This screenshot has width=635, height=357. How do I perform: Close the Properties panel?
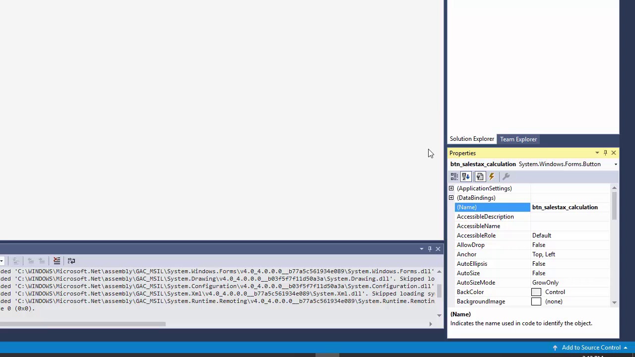pyautogui.click(x=614, y=153)
